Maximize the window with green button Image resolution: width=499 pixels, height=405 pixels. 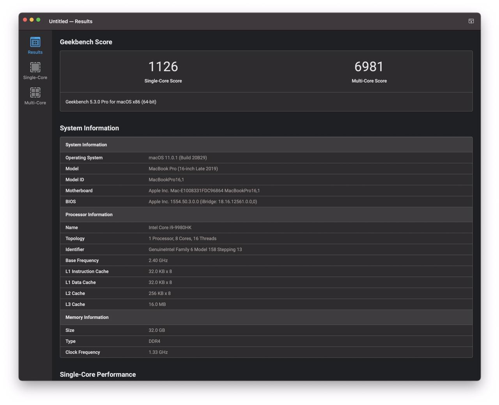pos(38,20)
